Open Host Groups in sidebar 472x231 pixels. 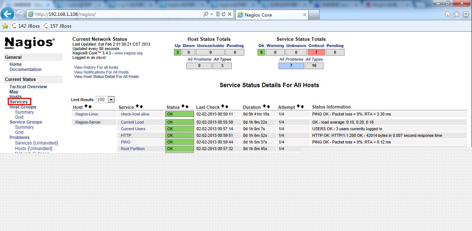pos(23,107)
